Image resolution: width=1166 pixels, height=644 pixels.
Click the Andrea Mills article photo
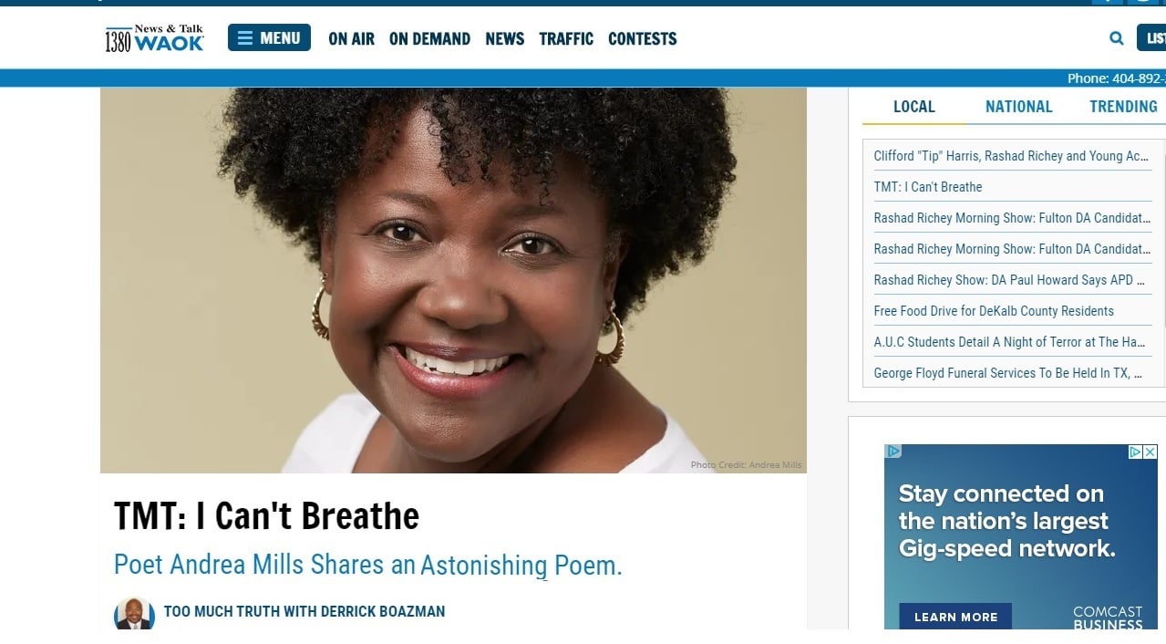pos(453,280)
